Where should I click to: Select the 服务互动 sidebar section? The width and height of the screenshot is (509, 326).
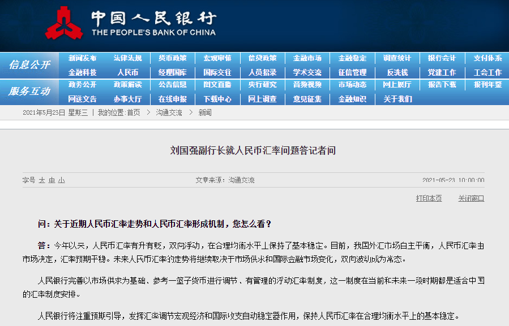(29, 92)
